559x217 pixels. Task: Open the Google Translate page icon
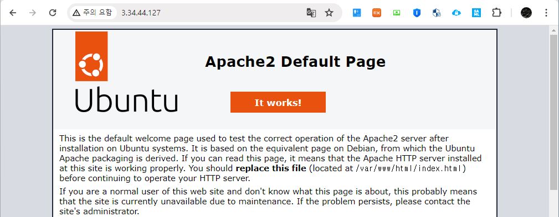[x=311, y=13]
